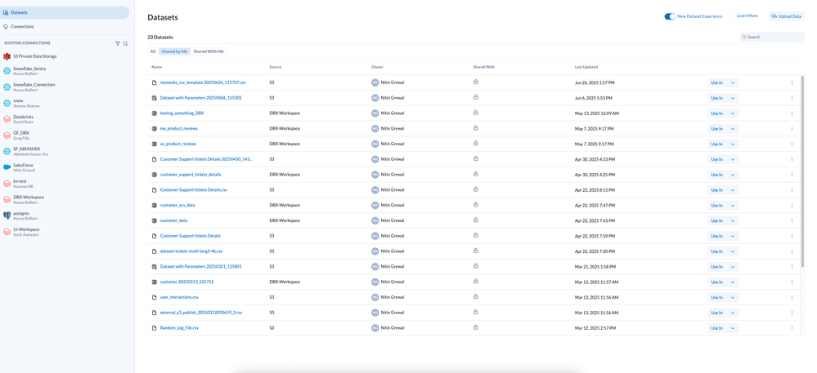Click the lock icon for customer_data row
The height and width of the screenshot is (373, 817).
click(x=475, y=220)
